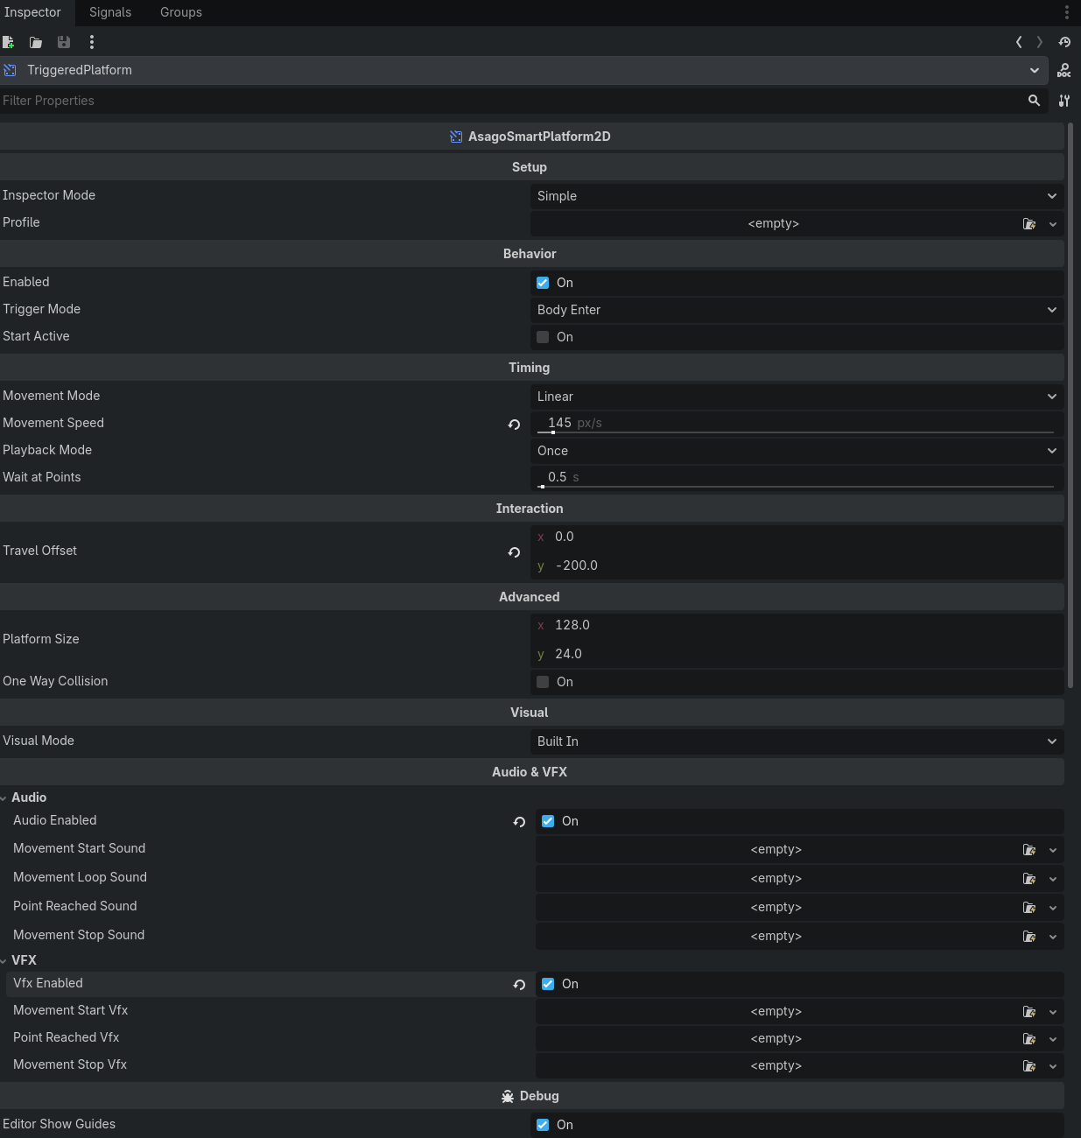Save the currently edited resource icon
This screenshot has height=1138, width=1081.
(64, 42)
